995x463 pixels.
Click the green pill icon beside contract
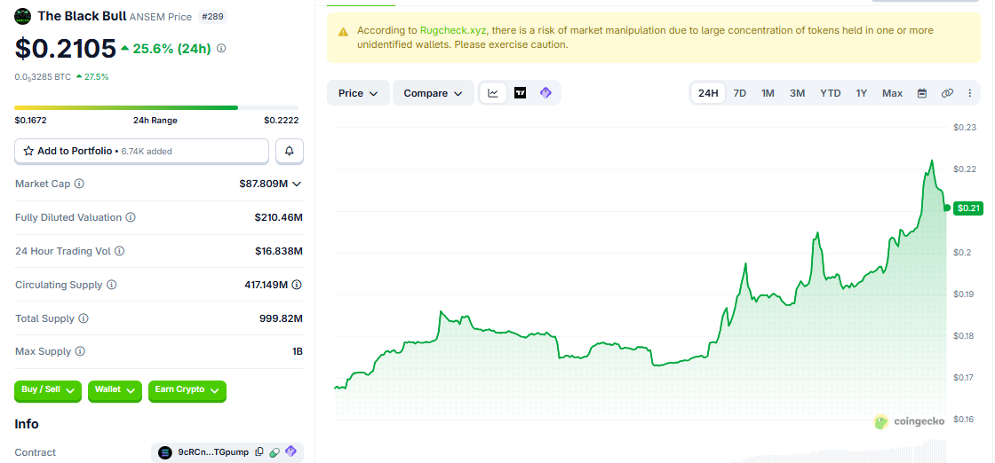(x=275, y=452)
